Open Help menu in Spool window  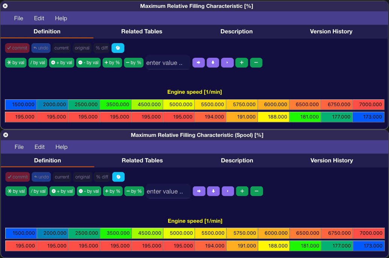coord(62,147)
